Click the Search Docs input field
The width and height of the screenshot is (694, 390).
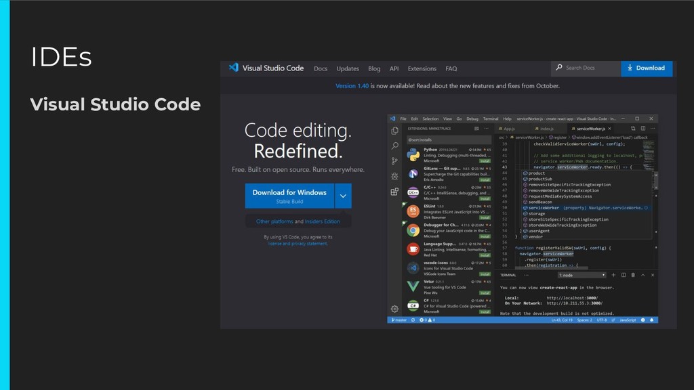click(x=586, y=68)
